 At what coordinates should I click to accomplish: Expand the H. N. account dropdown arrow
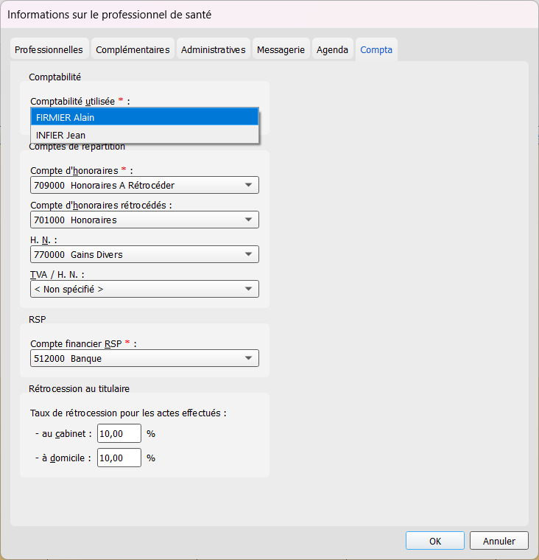(x=248, y=254)
